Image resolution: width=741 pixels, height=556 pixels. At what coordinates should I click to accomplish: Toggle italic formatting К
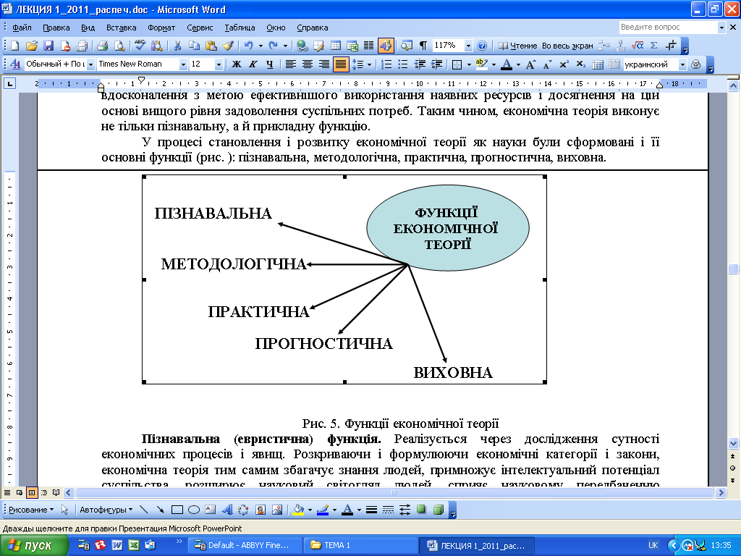pos(253,64)
